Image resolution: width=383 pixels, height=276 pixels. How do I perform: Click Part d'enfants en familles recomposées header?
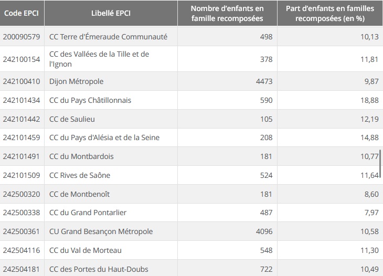pos(329,13)
